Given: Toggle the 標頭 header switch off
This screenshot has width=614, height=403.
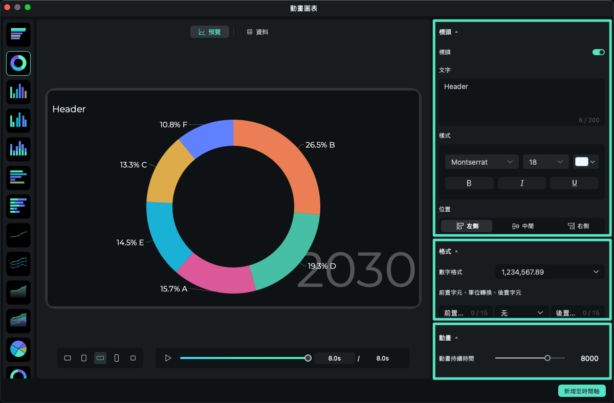Looking at the screenshot, I should coord(598,52).
